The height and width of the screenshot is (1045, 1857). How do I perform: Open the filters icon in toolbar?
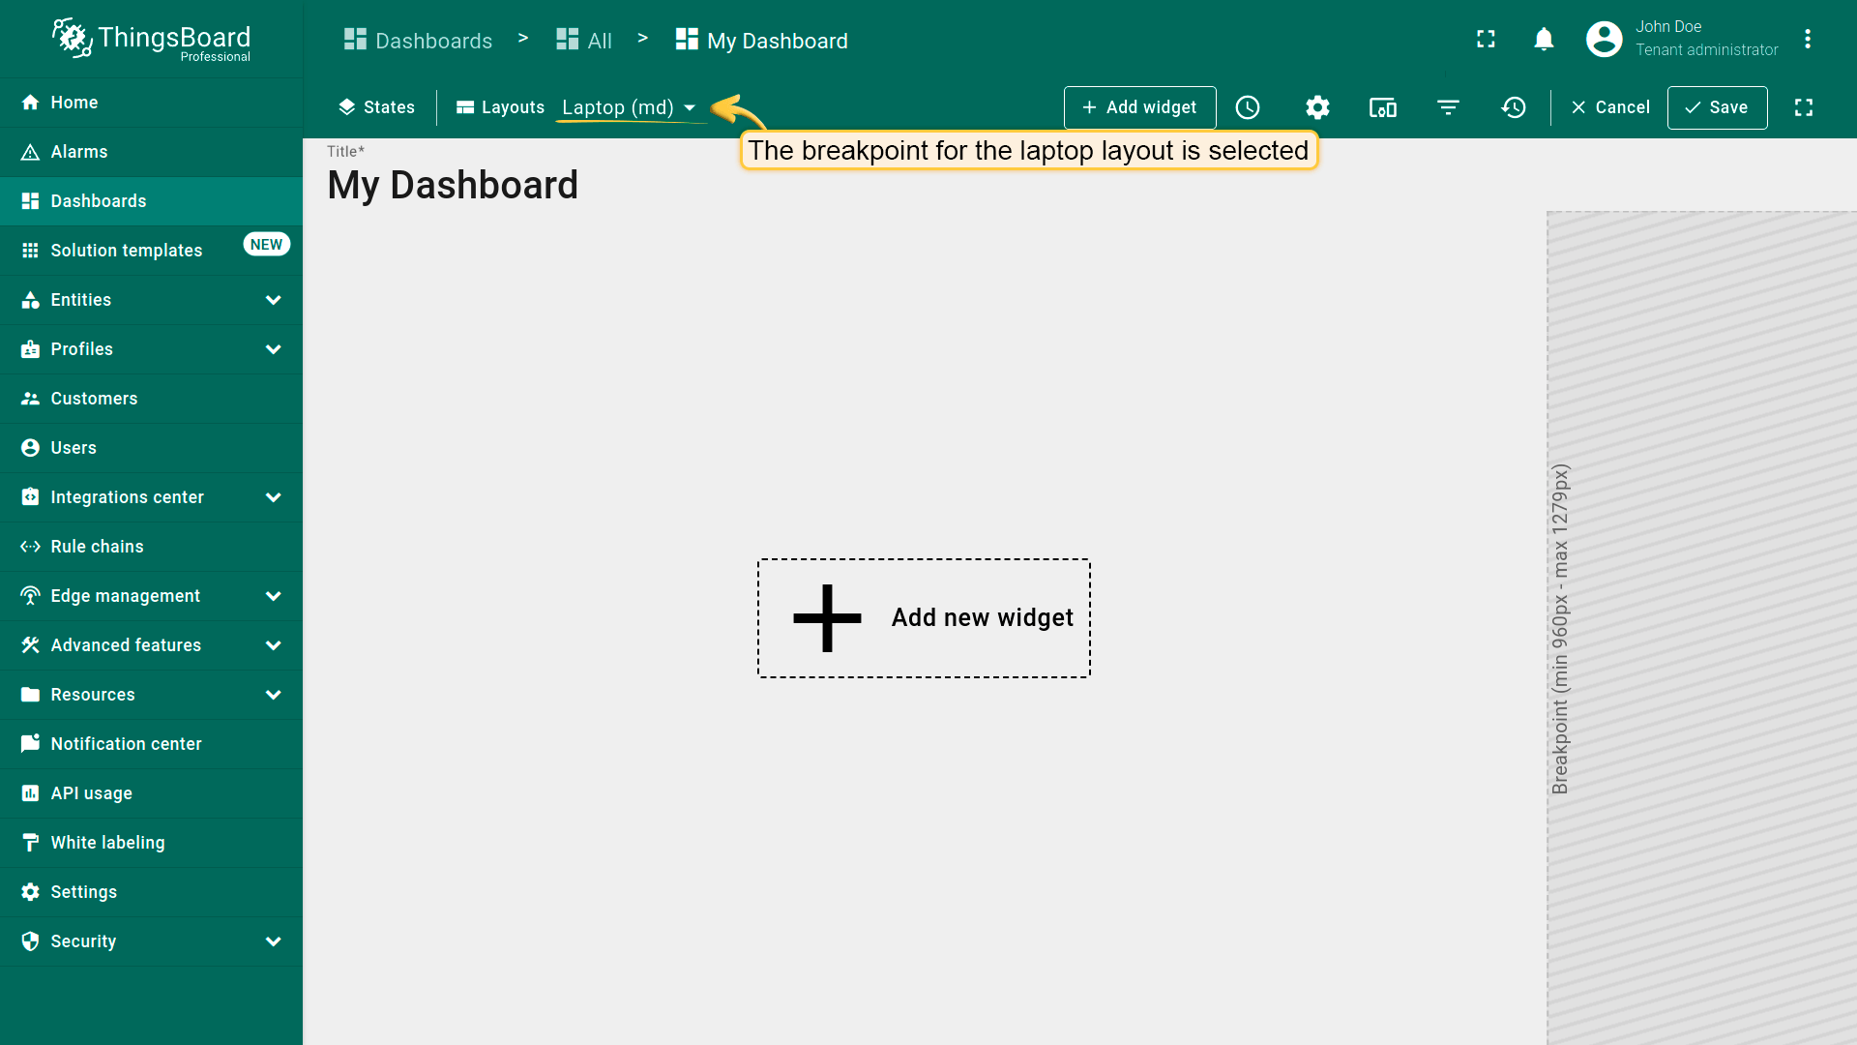click(1448, 107)
